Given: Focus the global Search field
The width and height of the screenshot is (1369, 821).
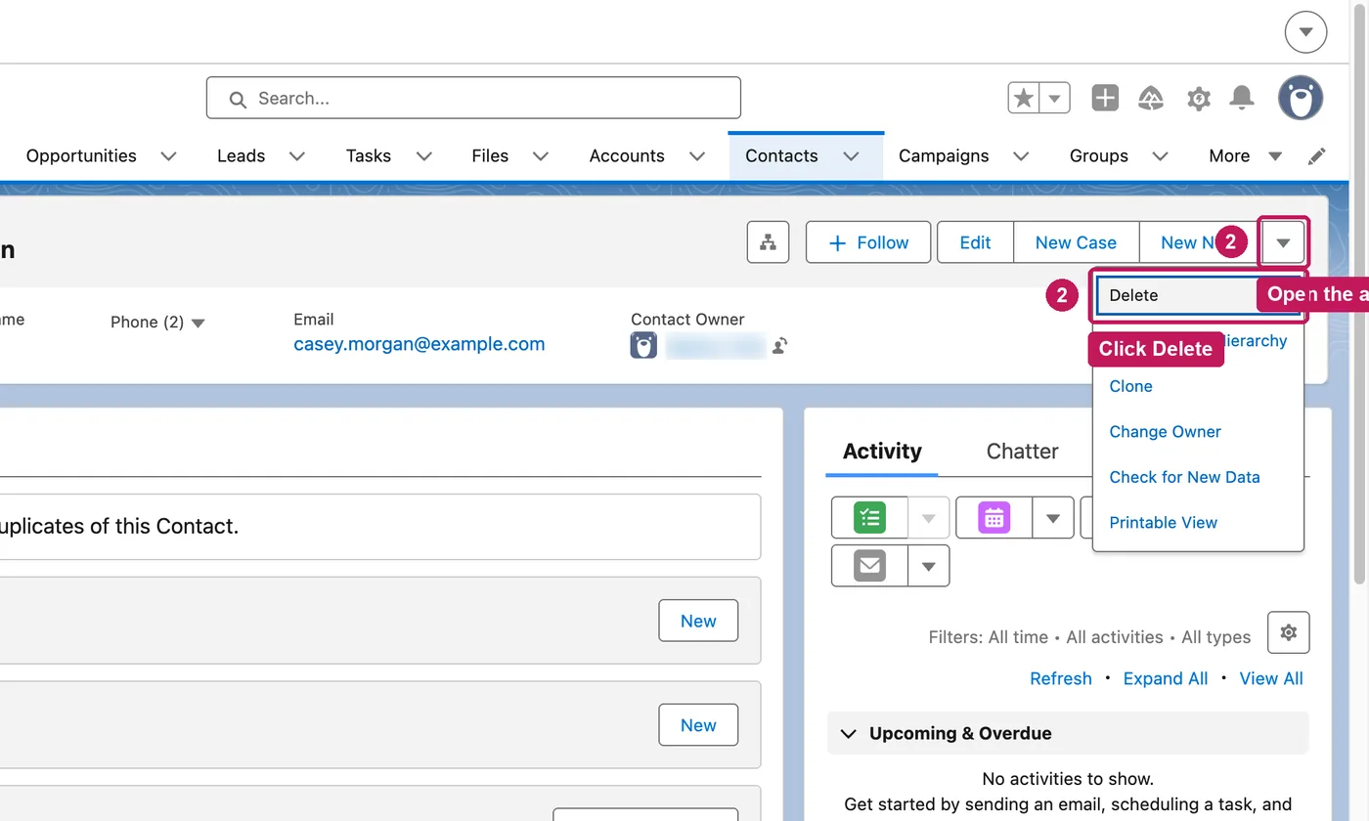Looking at the screenshot, I should (473, 98).
